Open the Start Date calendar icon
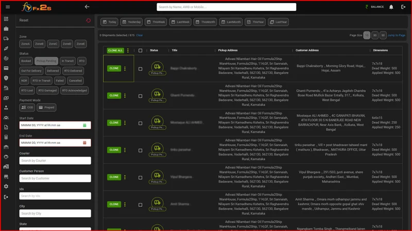Screen dimensions: 412x231 [84, 125]
